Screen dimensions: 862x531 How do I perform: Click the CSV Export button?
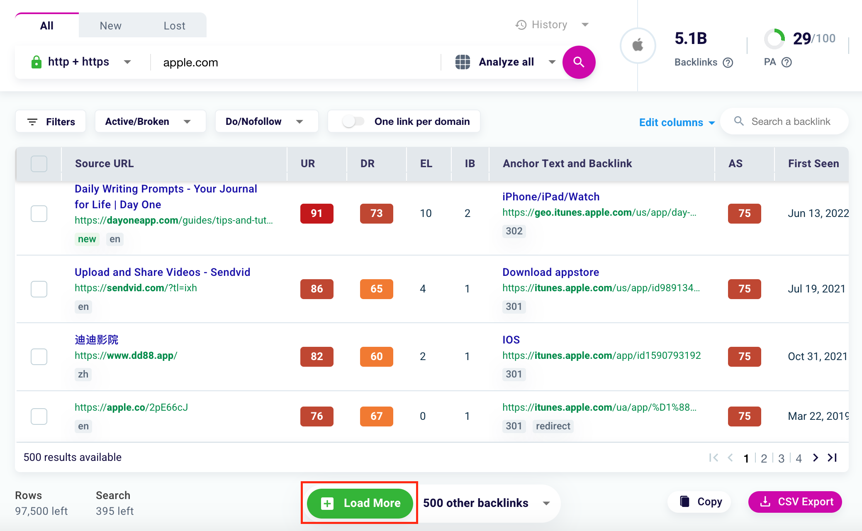[795, 502]
